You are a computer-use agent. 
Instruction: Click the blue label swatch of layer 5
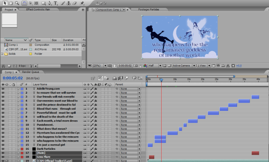point(22,105)
